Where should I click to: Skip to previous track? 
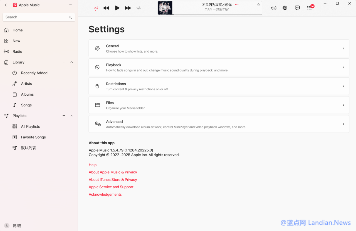pyautogui.click(x=106, y=8)
